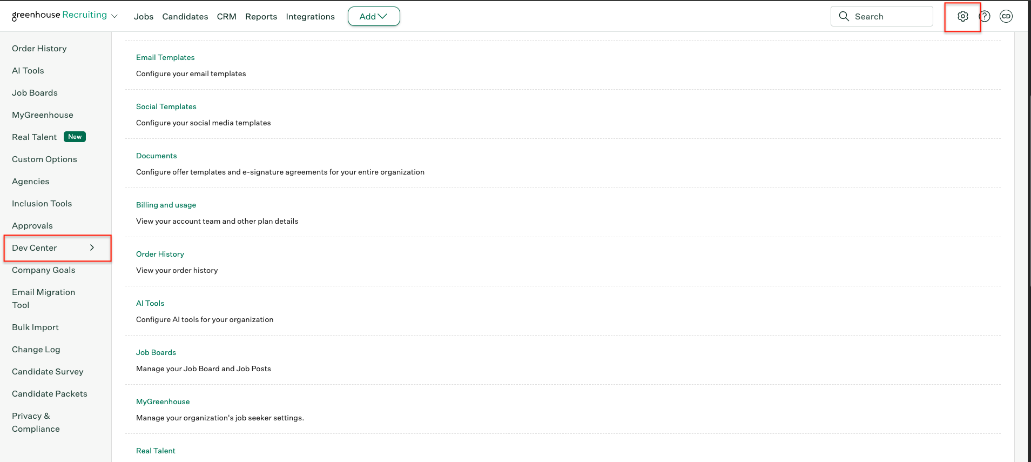
Task: Open Bulk Import in the sidebar
Action: point(35,327)
